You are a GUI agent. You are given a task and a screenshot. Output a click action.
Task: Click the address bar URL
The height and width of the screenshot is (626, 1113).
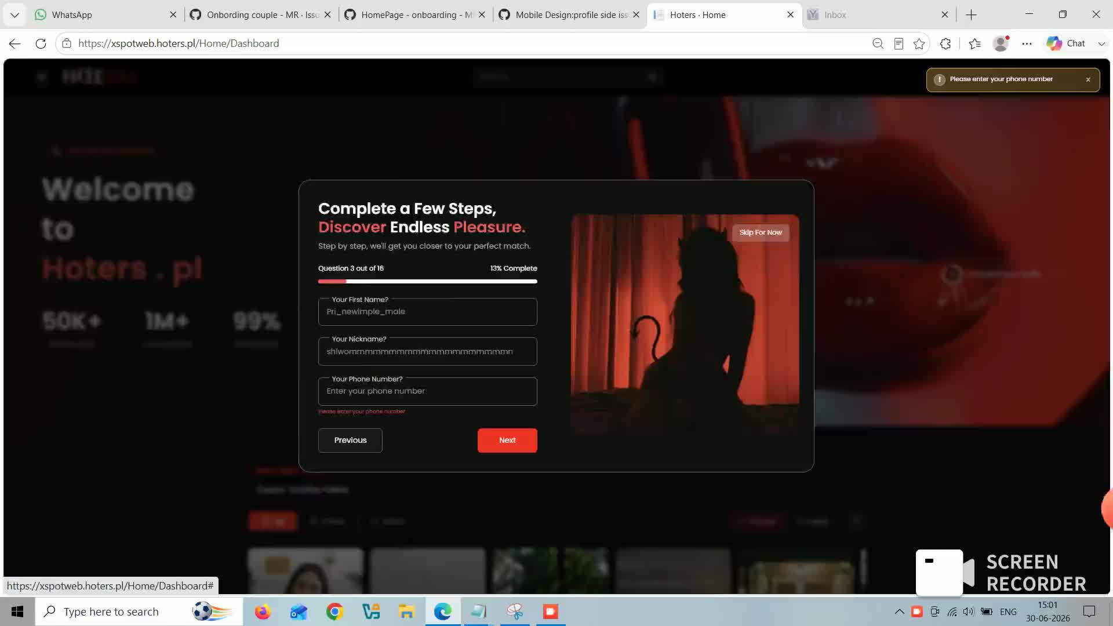coord(179,43)
